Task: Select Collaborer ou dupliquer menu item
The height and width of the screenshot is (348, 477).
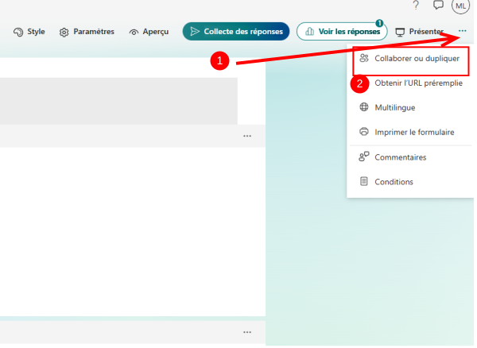Action: click(409, 59)
